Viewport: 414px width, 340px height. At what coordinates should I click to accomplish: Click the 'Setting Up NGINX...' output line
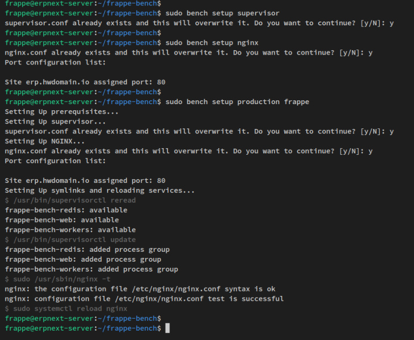coord(44,141)
